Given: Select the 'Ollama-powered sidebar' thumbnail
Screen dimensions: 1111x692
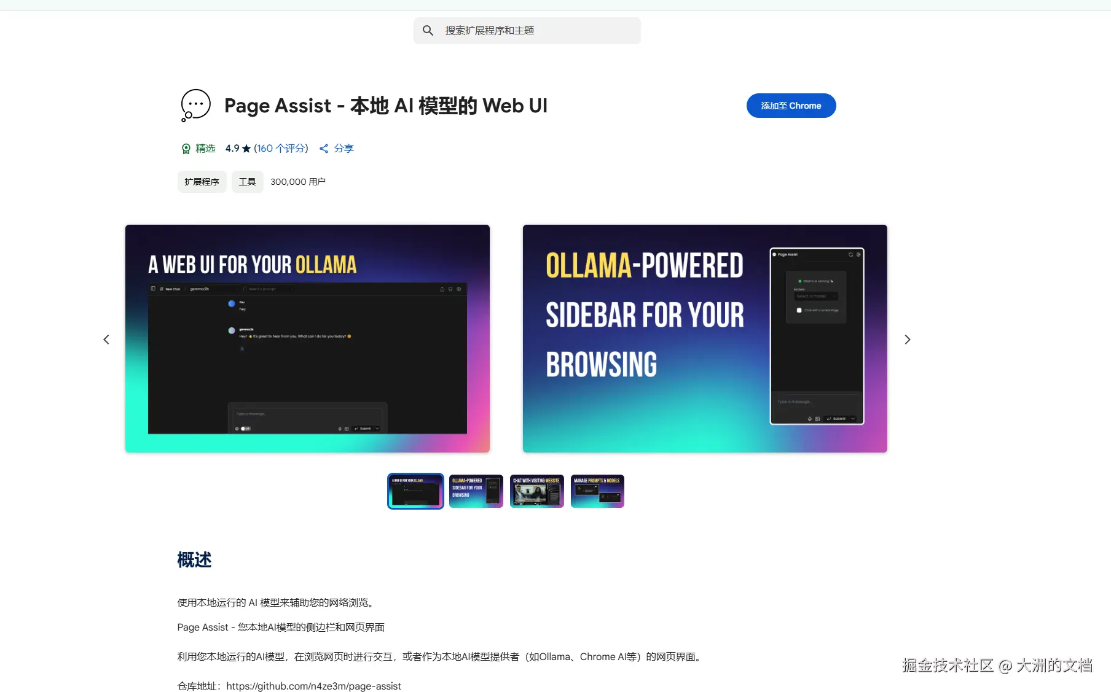Looking at the screenshot, I should tap(476, 491).
